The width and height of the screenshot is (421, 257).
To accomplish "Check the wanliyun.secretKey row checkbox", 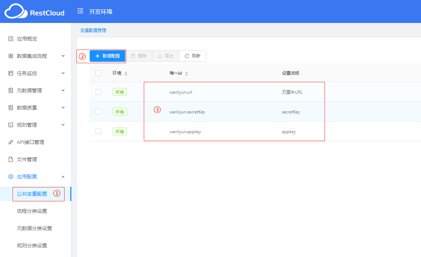I will 98,112.
